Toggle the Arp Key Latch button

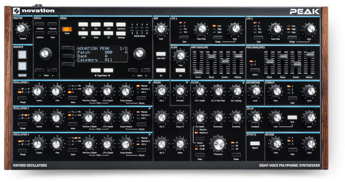(161, 54)
